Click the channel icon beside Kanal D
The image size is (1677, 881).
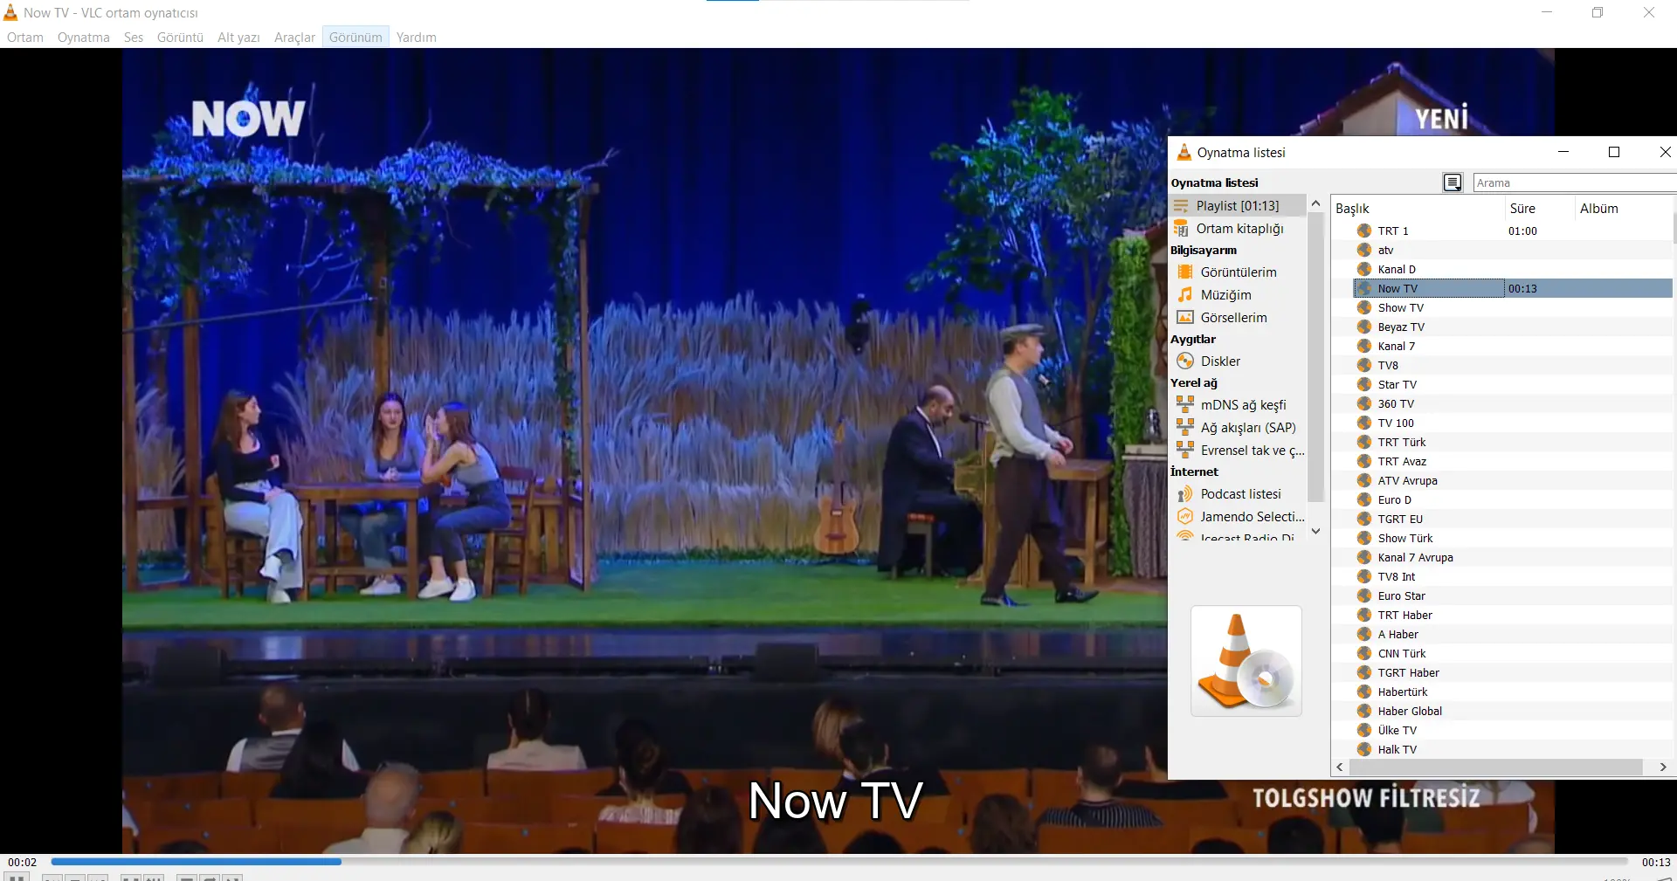click(x=1364, y=269)
